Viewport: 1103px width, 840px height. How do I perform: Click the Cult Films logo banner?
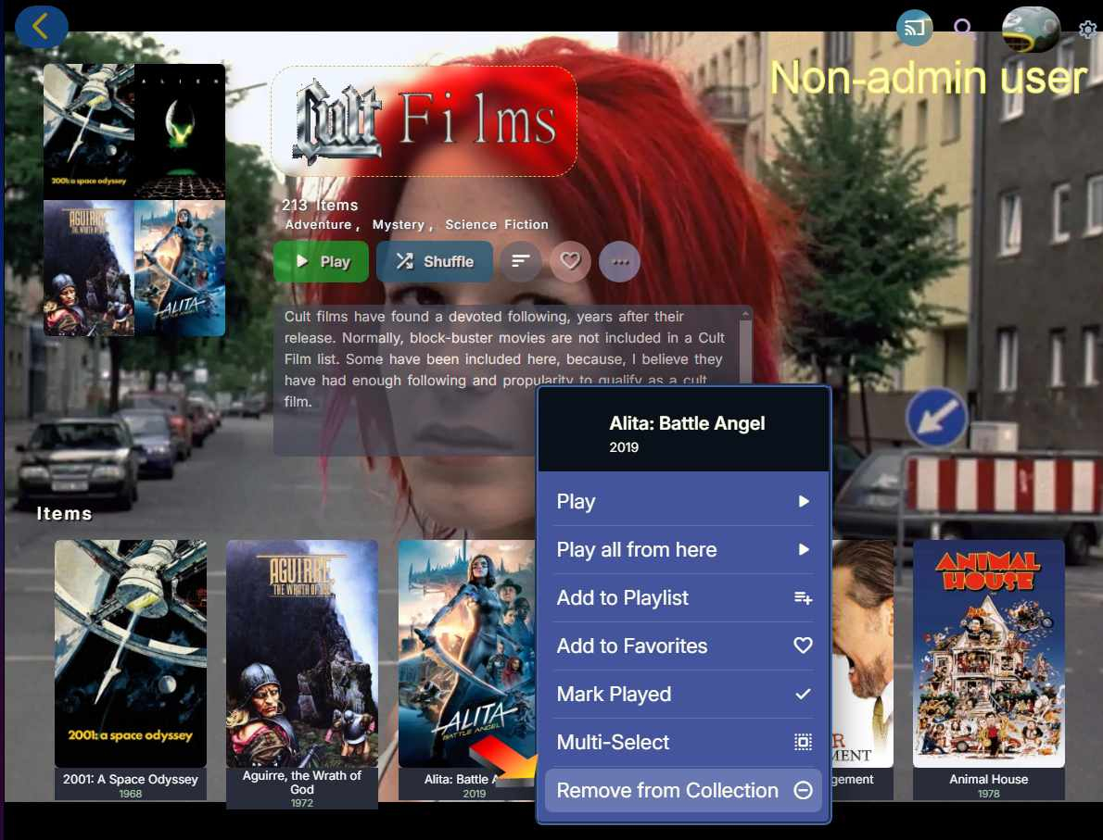coord(425,121)
